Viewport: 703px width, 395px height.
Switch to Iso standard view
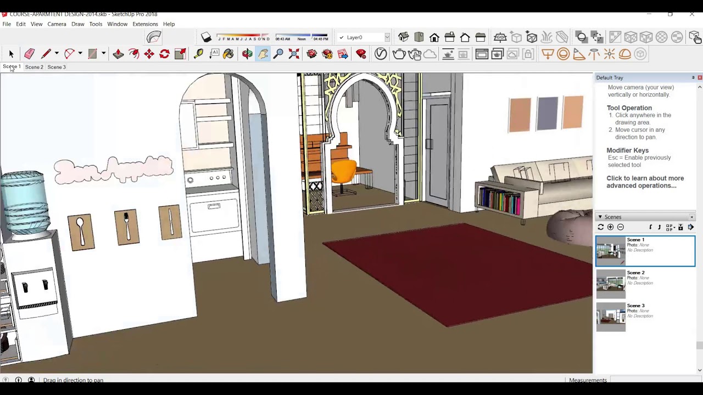404,37
